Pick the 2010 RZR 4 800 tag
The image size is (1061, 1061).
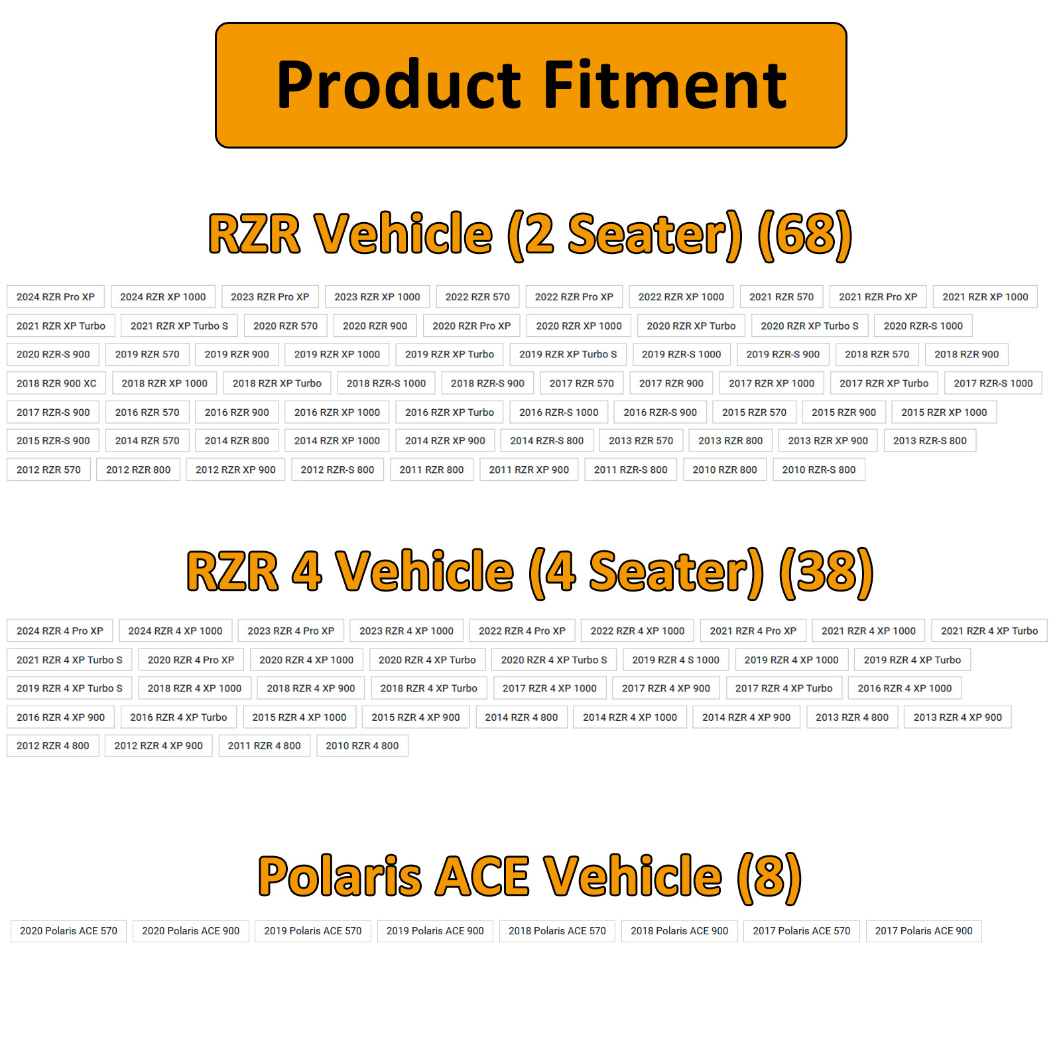point(362,745)
